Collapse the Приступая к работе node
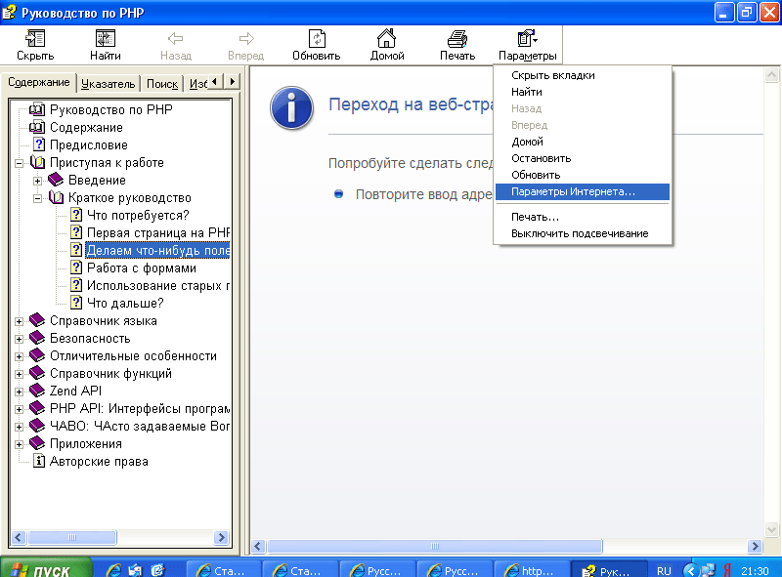The height and width of the screenshot is (577, 782). pos(19,163)
